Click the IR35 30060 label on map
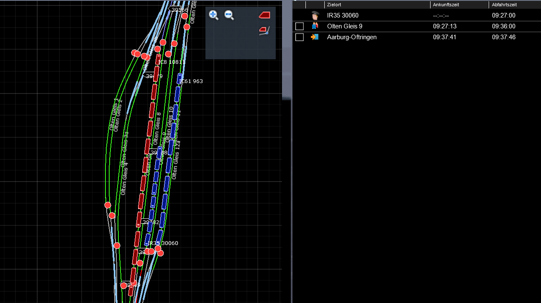Image resolution: width=541 pixels, height=303 pixels. click(163, 243)
